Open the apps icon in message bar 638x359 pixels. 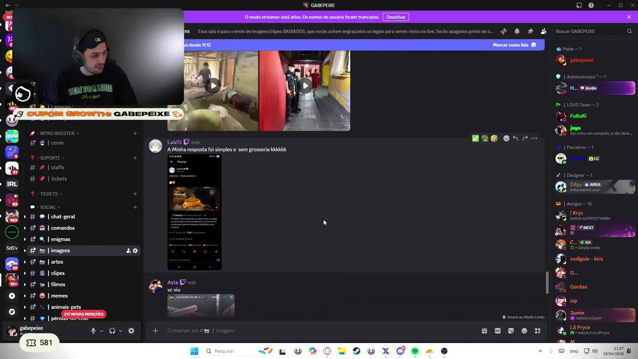pos(538,331)
